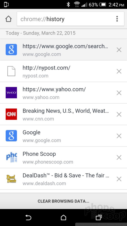Image resolution: width=127 pixels, height=226 pixels.
Task: Open the https://www.google.com/search link
Action: [65, 46]
